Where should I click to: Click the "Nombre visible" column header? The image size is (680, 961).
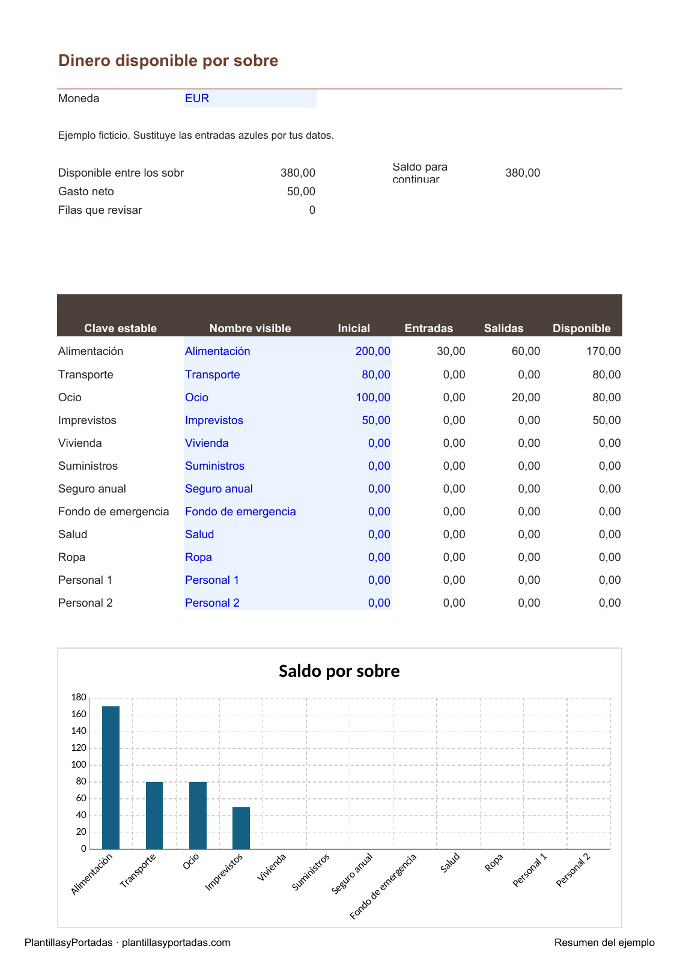pos(250,329)
